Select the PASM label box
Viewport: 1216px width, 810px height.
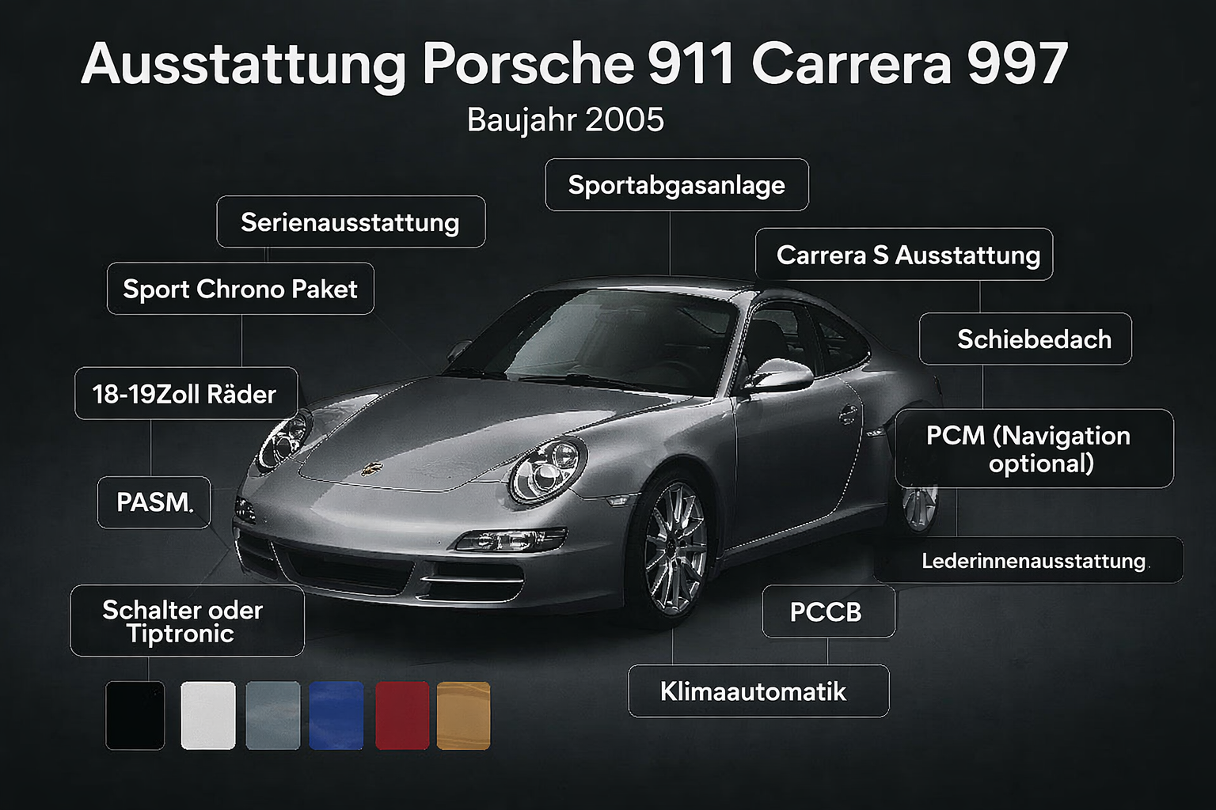(x=154, y=502)
